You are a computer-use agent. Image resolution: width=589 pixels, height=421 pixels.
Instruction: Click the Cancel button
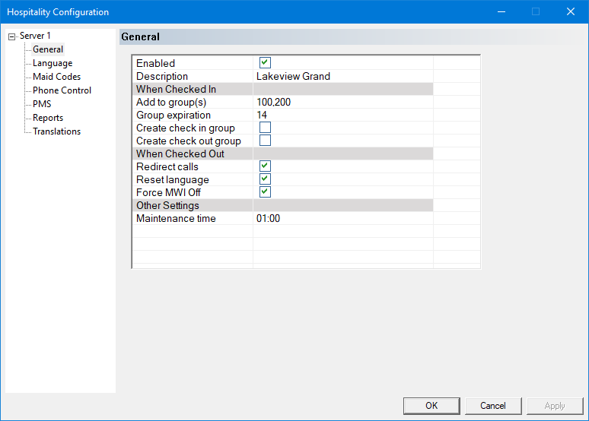(493, 406)
